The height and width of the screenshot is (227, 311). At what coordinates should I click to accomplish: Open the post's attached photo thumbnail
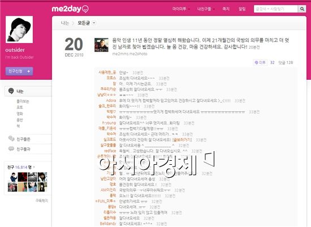101,45
